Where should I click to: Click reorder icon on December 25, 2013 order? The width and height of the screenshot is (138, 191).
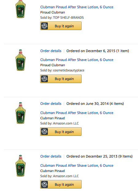[x=44, y=184]
